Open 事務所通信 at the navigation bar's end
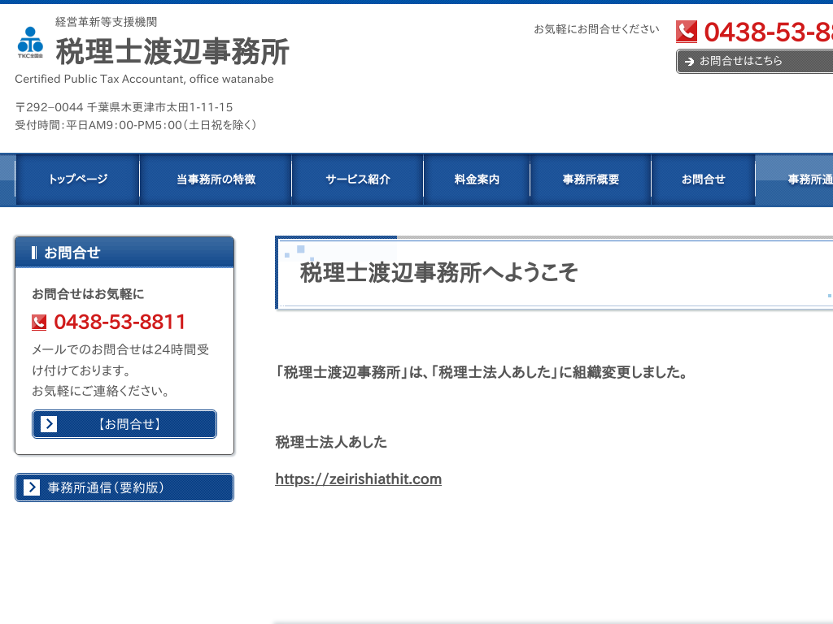 pos(795,180)
